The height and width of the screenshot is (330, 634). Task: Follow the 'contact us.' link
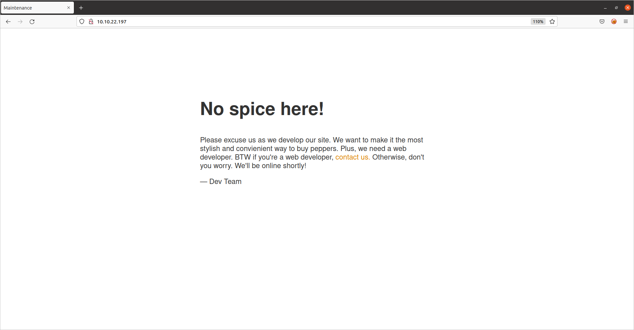coord(353,157)
